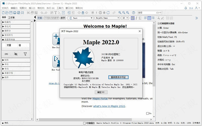Click the scissors cut icon
The height and width of the screenshot is (126, 202).
click(x=28, y=13)
